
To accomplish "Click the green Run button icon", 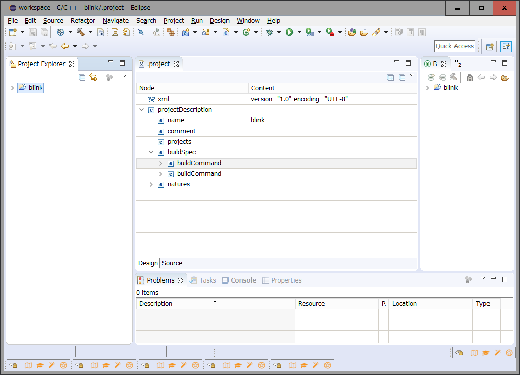I will click(x=289, y=32).
